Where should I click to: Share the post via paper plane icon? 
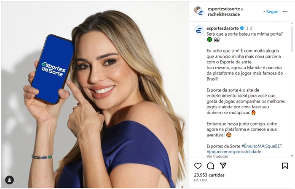223,165
